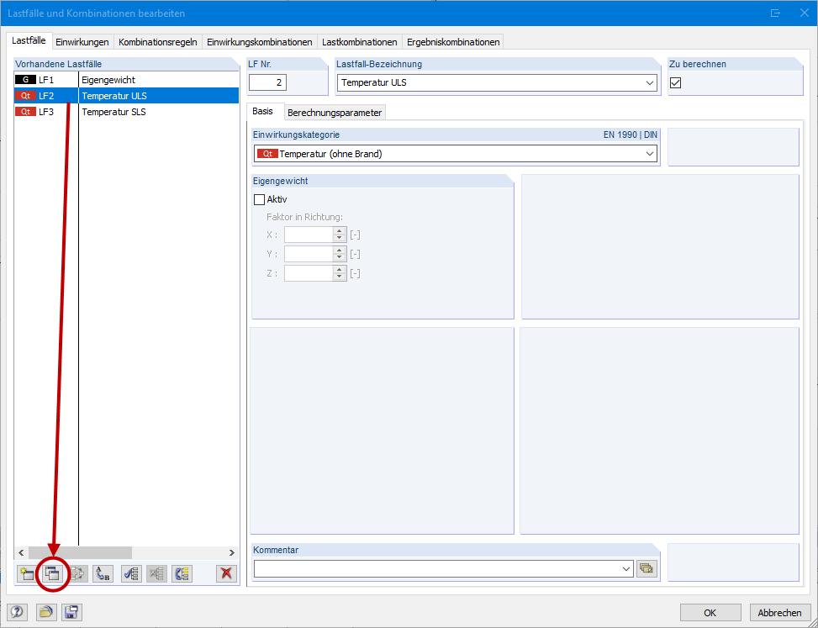
Task: Open the Help icon at bottom left
Action: [x=17, y=612]
